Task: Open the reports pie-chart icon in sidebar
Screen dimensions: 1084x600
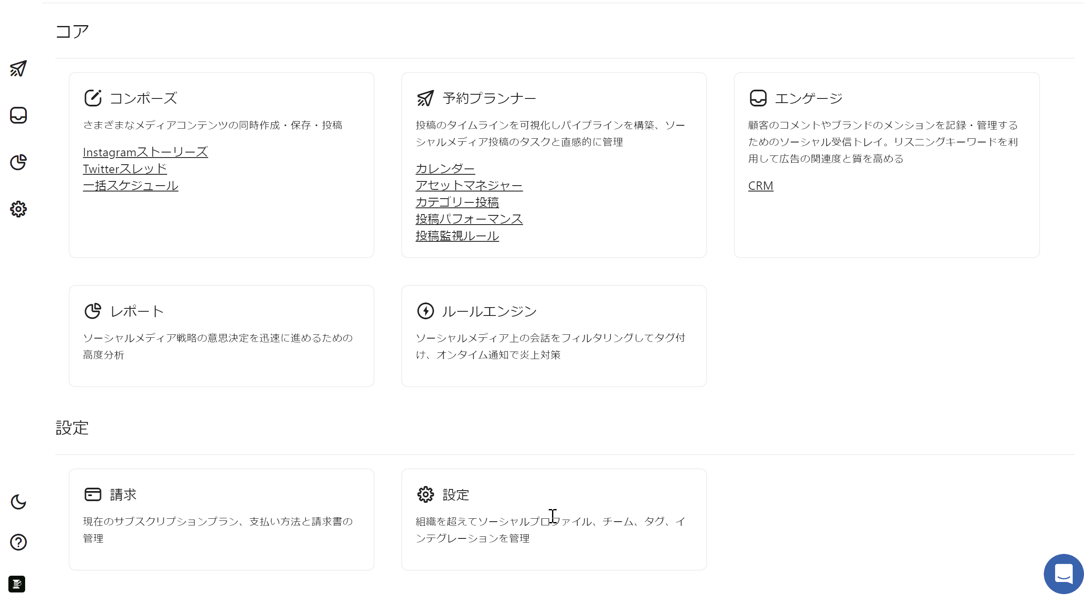Action: 18,162
